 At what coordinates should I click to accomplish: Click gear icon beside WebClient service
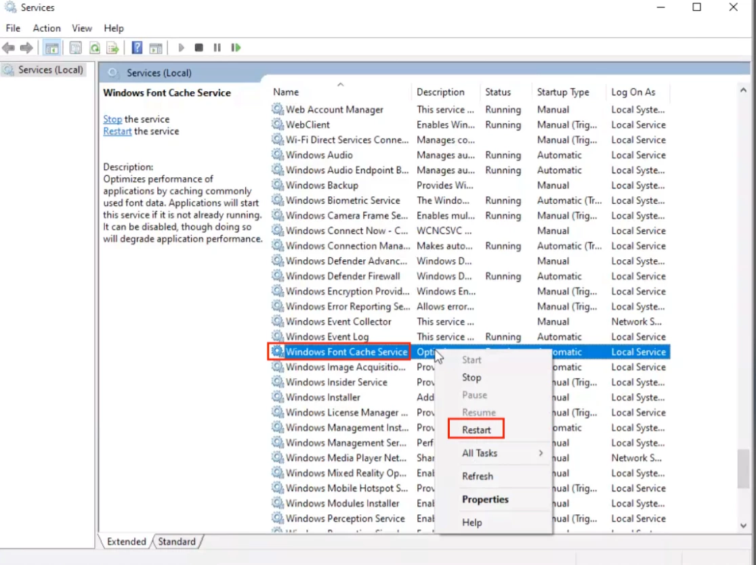(277, 125)
